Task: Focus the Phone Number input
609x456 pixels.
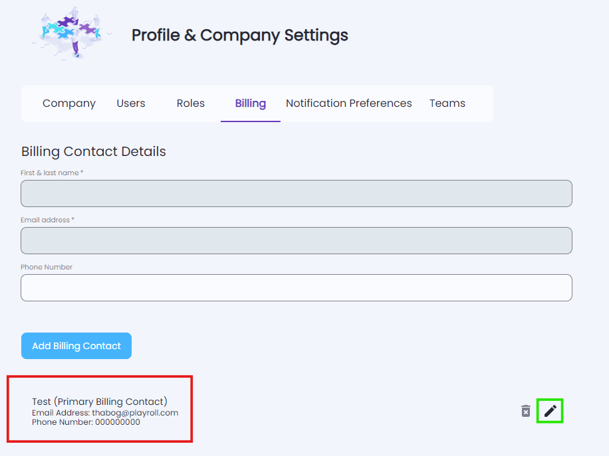Action: 297,287
